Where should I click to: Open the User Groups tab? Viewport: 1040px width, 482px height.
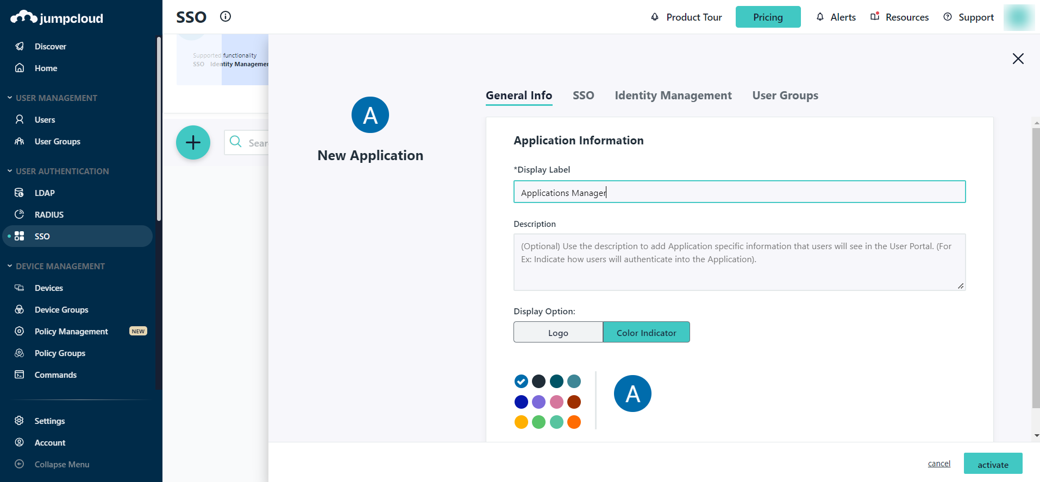point(785,96)
